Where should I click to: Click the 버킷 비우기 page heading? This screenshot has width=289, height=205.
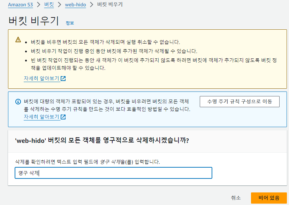click(33, 21)
